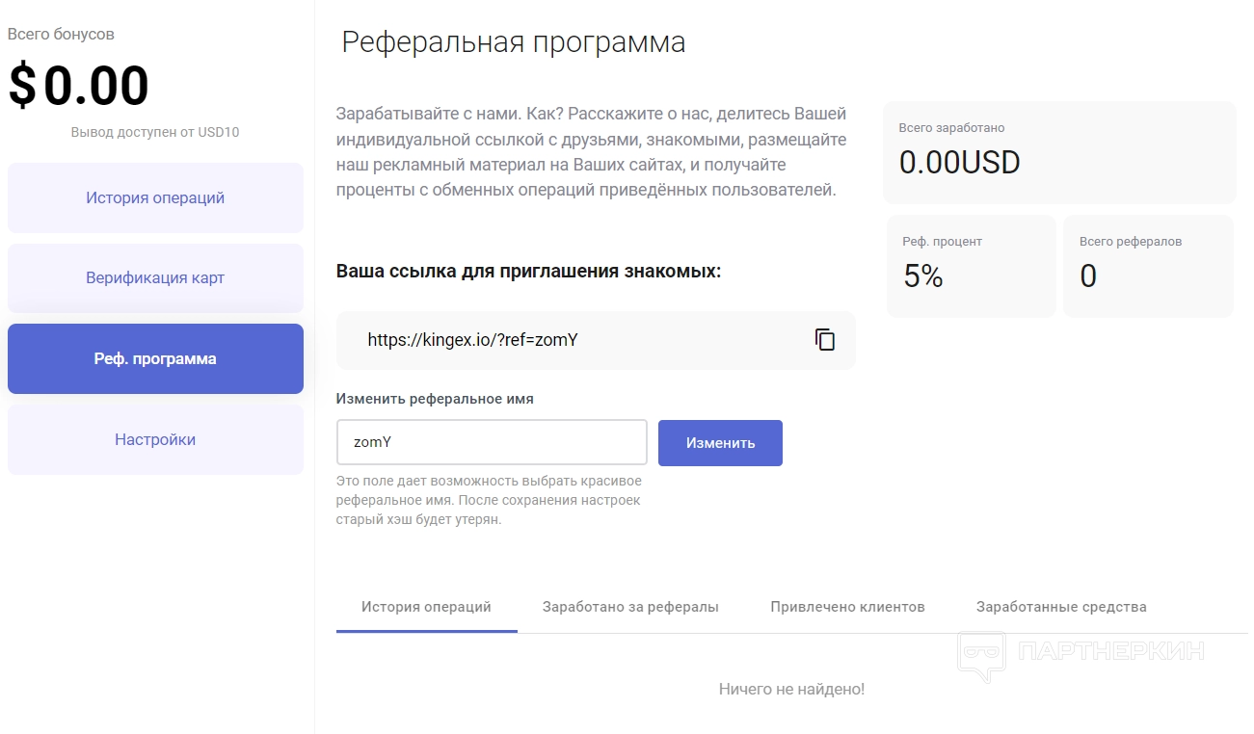Click the Реферальная программа page heading
1254x734 pixels.
tap(514, 42)
